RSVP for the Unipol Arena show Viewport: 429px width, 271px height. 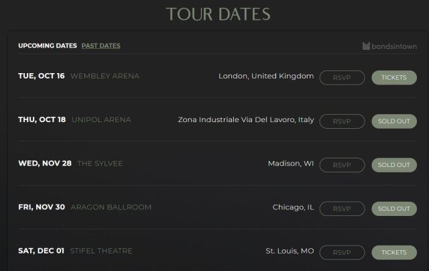click(x=342, y=121)
